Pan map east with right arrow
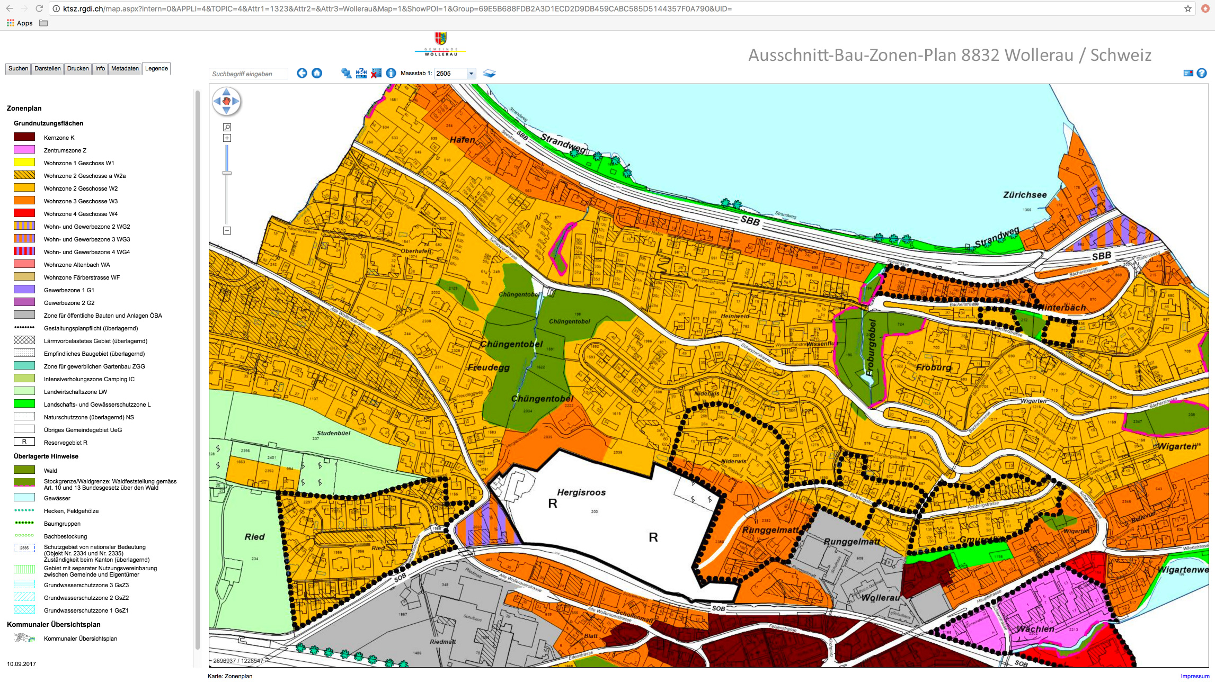The height and width of the screenshot is (683, 1215). pyautogui.click(x=236, y=101)
